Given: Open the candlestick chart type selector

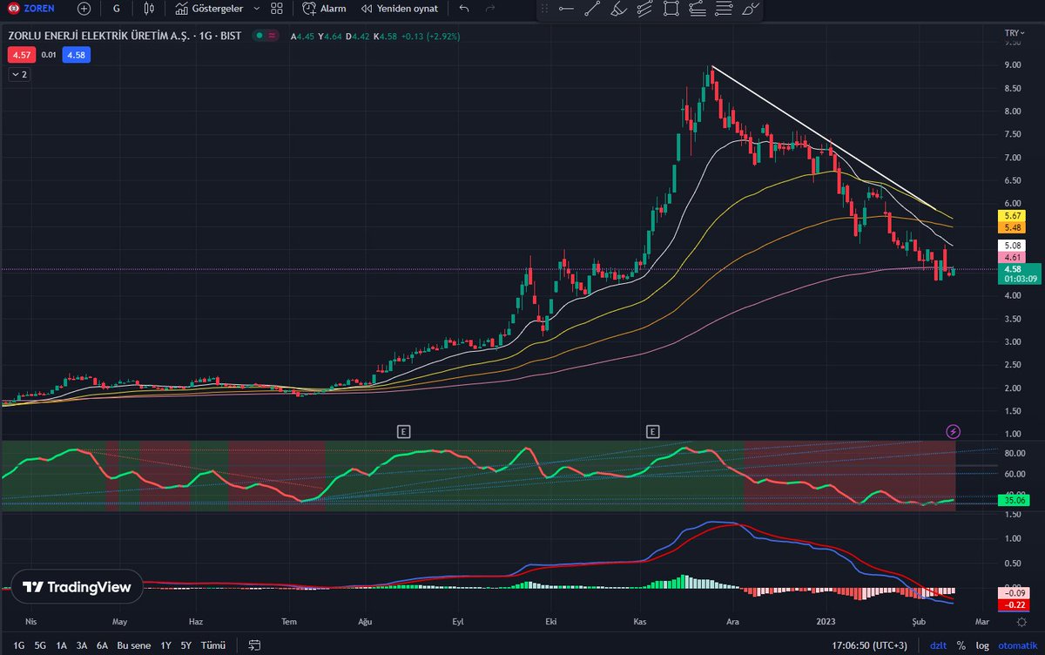Looking at the screenshot, I should [149, 8].
